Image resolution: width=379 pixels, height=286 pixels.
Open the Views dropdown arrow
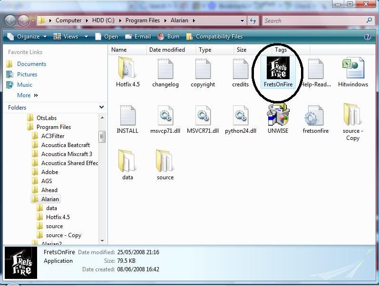click(86, 37)
